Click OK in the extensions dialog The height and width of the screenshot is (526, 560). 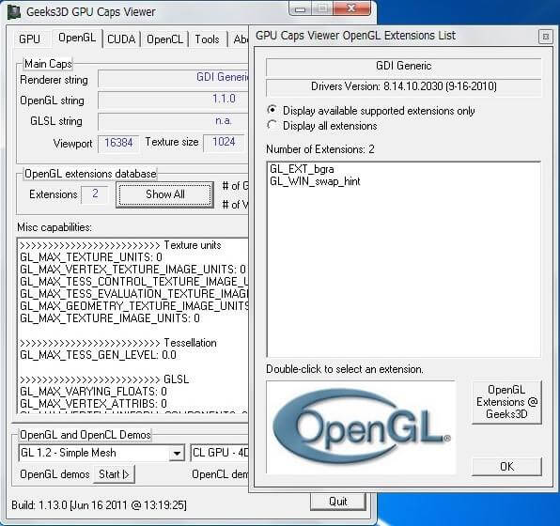[x=506, y=467]
